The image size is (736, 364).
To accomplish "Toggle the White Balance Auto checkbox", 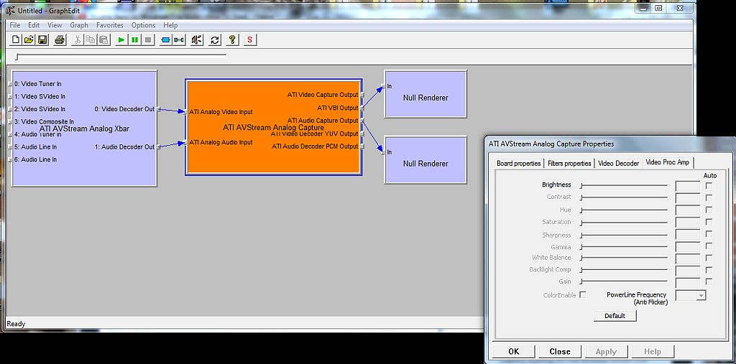I will (x=709, y=258).
